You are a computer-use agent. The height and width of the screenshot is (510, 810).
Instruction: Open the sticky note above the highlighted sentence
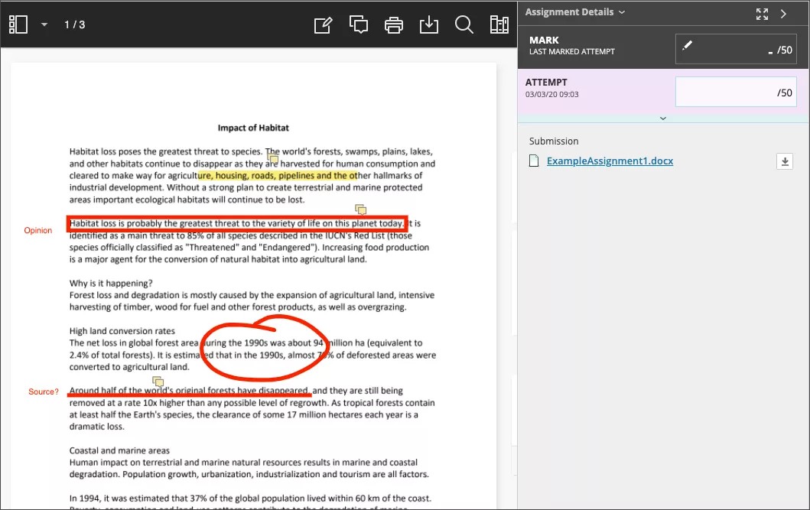click(x=360, y=209)
